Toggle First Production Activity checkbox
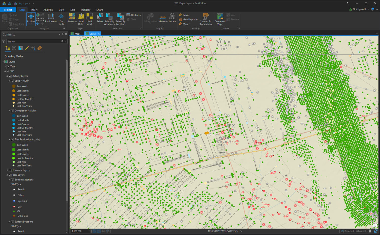 pyautogui.click(x=12, y=140)
